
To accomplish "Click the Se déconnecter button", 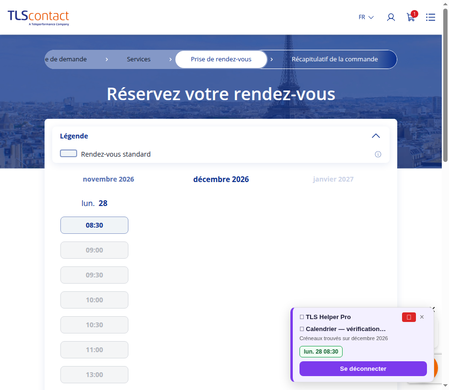I will [363, 369].
